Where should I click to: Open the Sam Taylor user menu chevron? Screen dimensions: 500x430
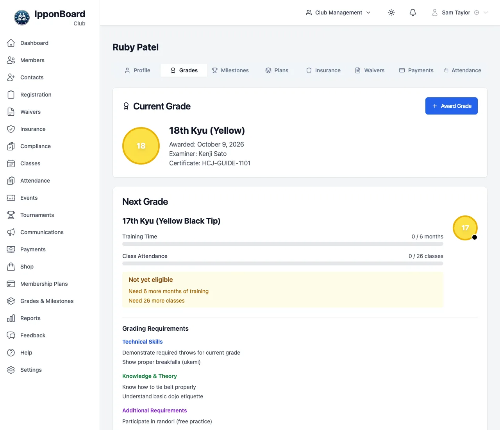pos(486,13)
